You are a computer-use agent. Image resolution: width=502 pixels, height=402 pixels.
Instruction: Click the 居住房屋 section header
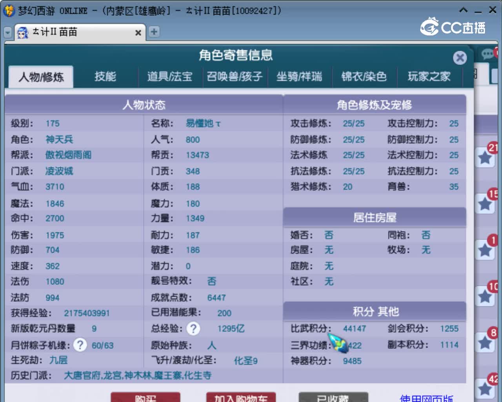pos(375,217)
